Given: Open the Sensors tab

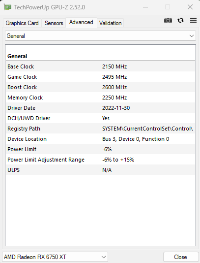Looking at the screenshot, I should (54, 23).
